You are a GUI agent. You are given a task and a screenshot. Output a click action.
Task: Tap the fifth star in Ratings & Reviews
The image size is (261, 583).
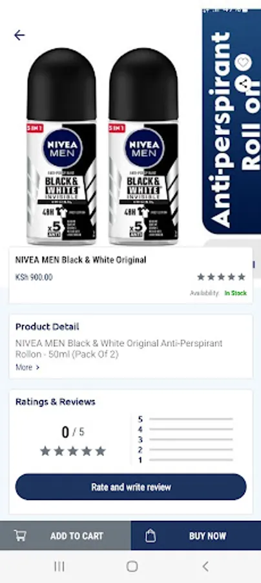101,451
